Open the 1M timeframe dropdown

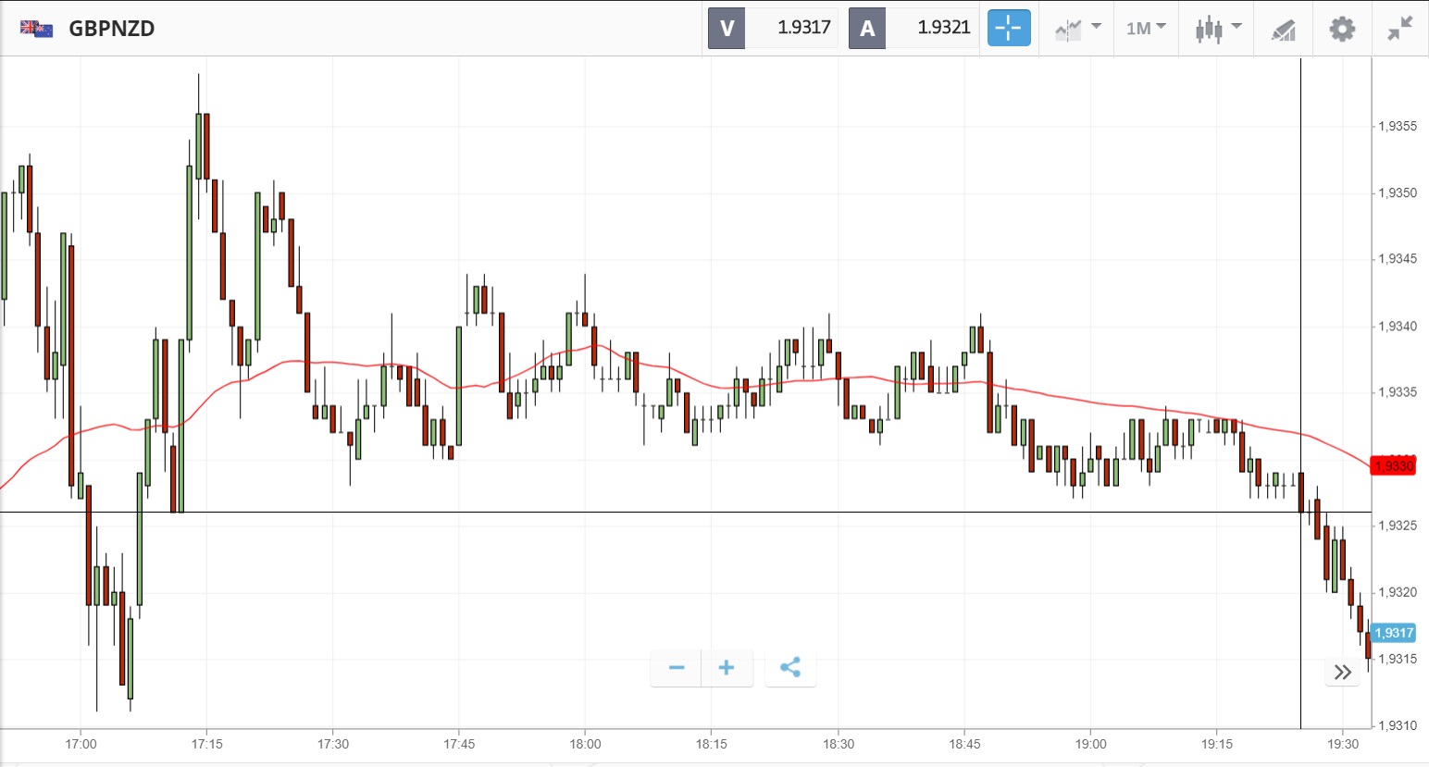1146,29
